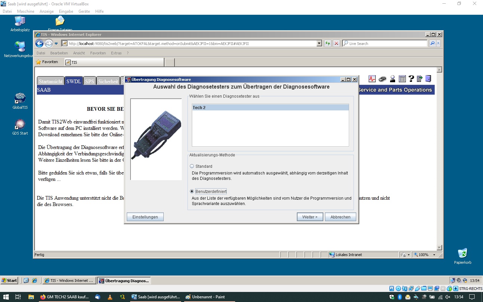
Task: Click the Live Search magnifier button
Action: click(x=432, y=43)
